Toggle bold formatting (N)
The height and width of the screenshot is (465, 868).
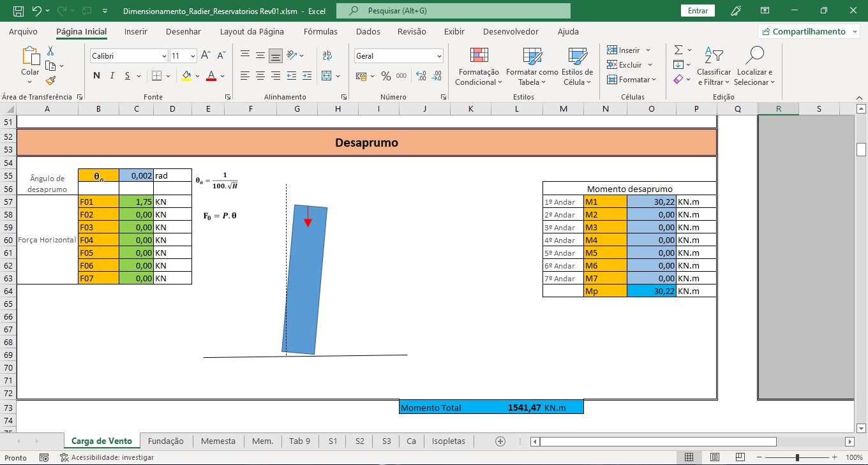97,76
